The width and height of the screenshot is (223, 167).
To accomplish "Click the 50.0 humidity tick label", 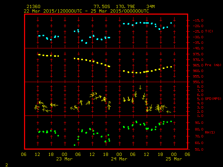I will coord(199,150).
